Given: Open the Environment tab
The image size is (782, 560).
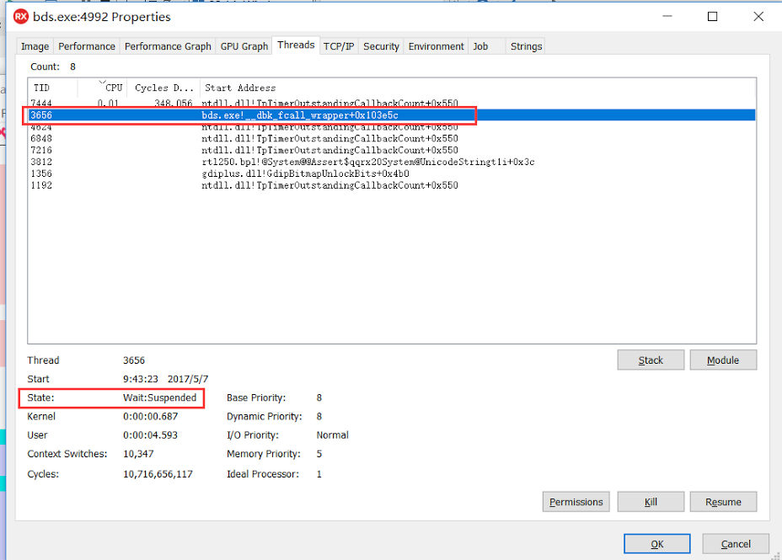Looking at the screenshot, I should click(x=436, y=46).
